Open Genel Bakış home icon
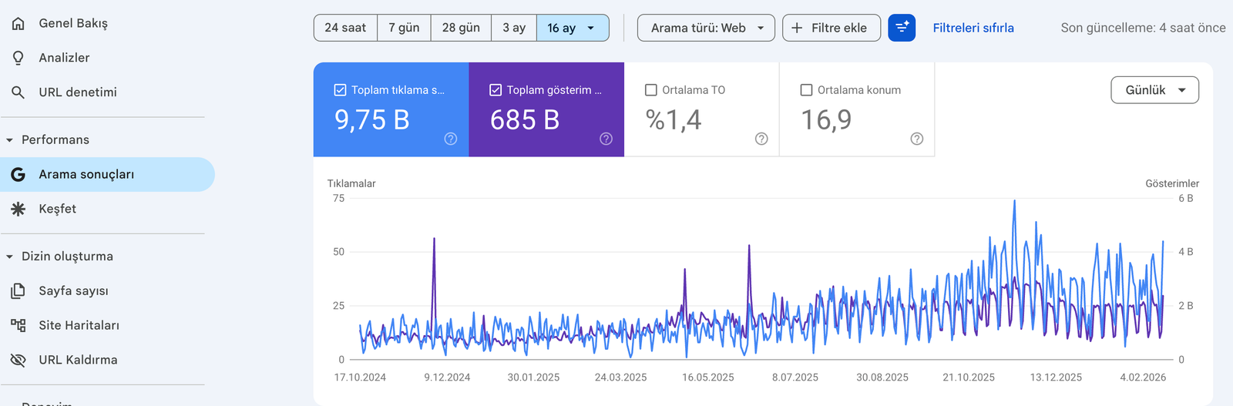 click(x=18, y=23)
